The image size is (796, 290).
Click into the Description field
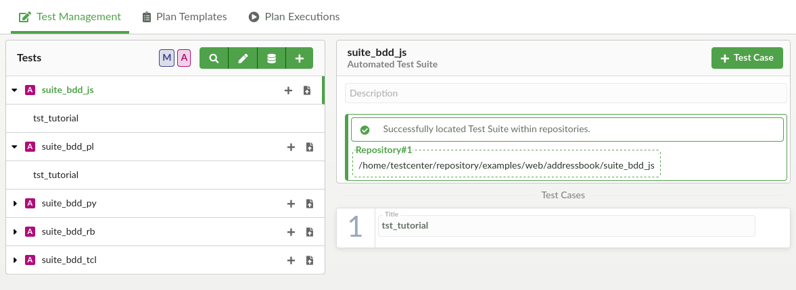[565, 93]
